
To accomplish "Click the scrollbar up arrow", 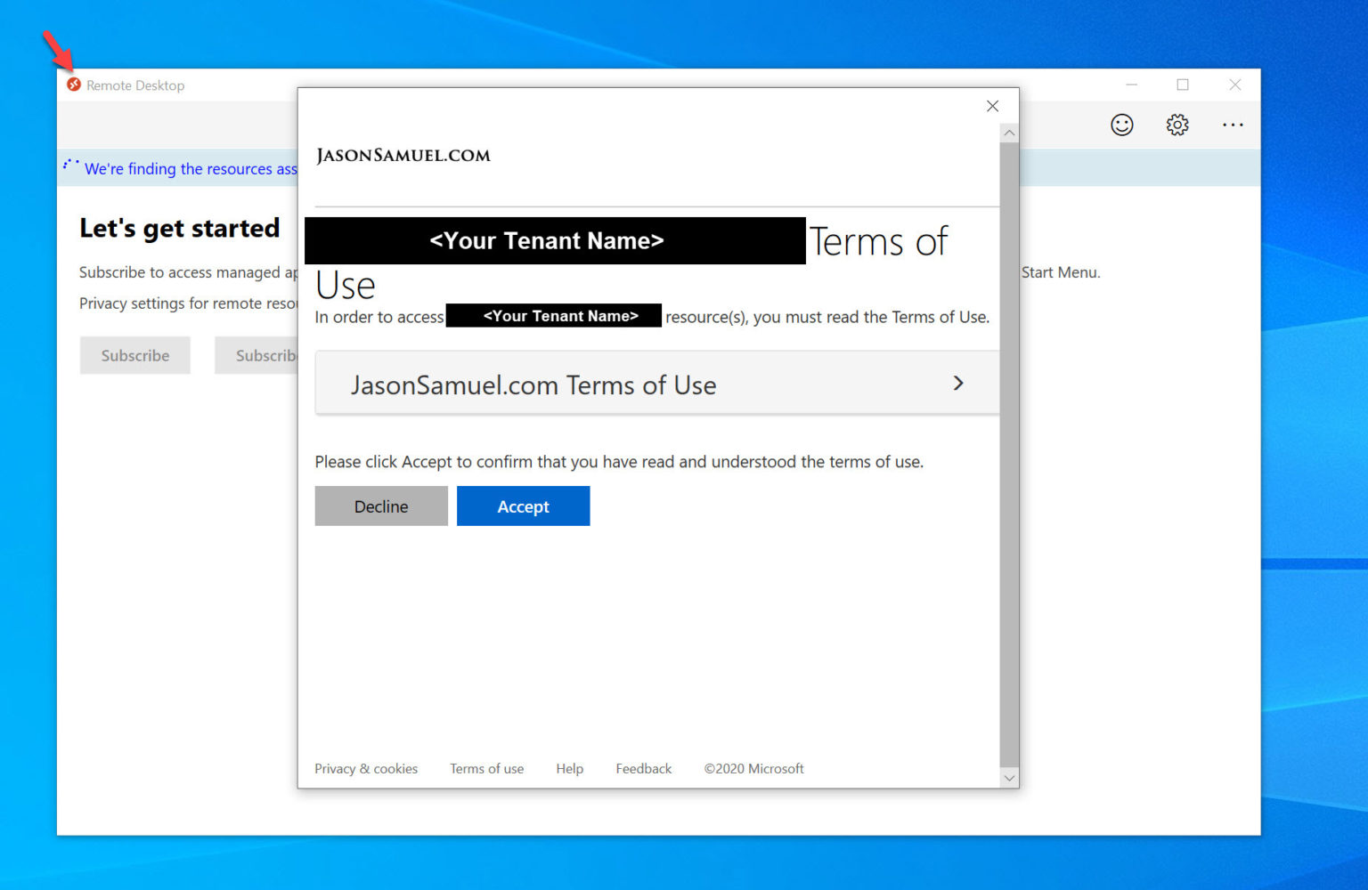I will coord(1008,132).
